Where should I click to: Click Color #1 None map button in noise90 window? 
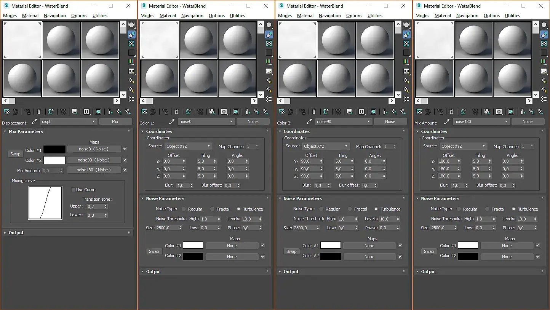(x=369, y=246)
